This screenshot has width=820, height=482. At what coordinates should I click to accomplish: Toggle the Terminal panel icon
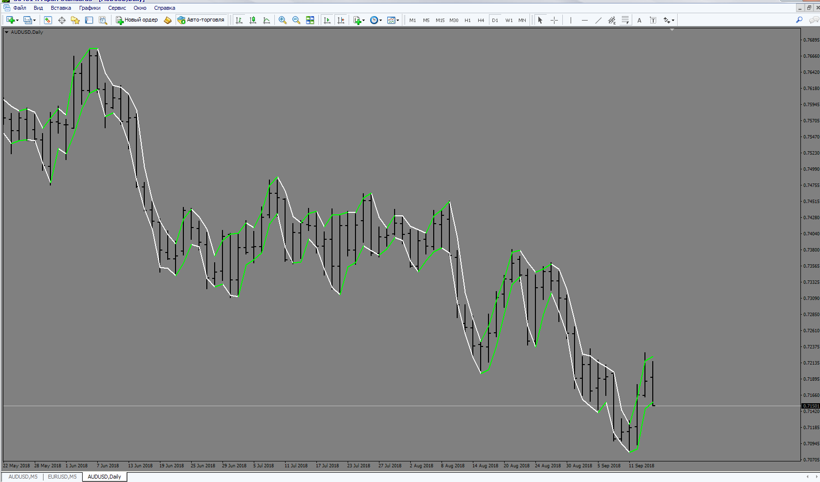pos(89,20)
